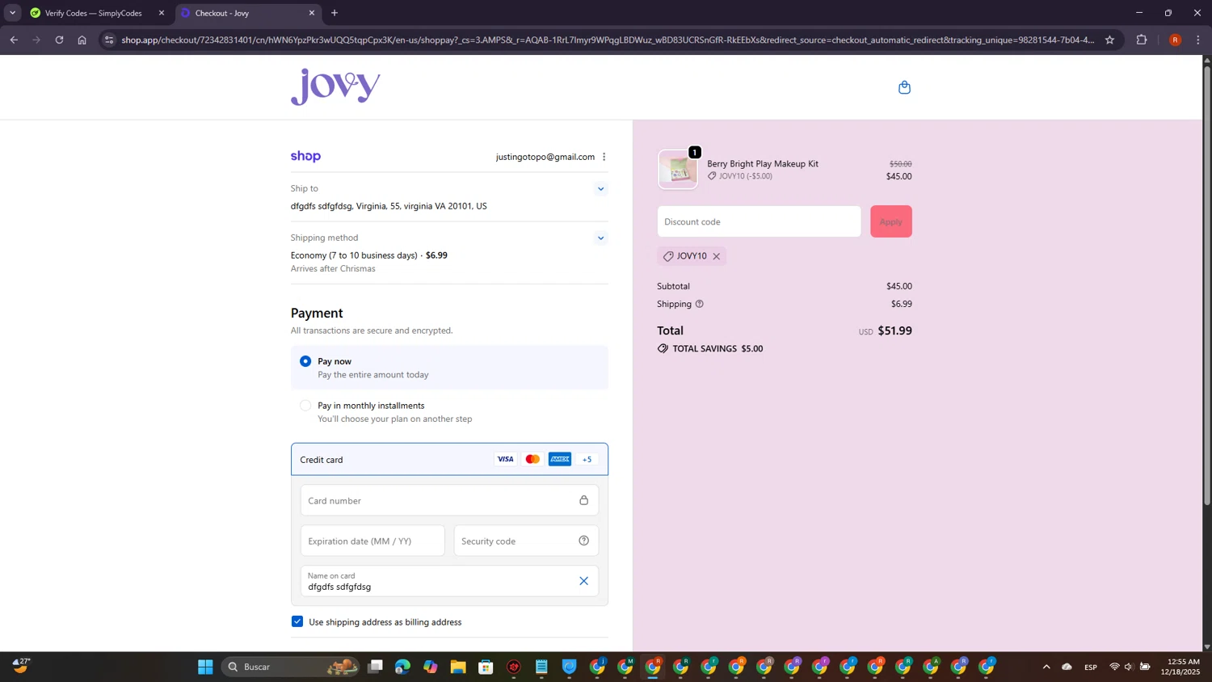Screen dimensions: 1212x682
Task: Click the Jovy logo
Action: pos(335,86)
